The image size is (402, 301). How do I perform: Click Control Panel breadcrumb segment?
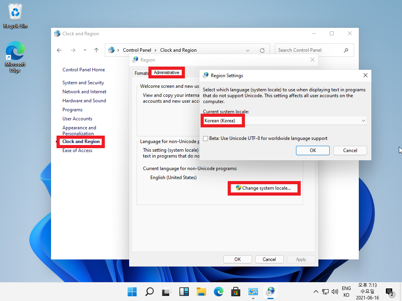[137, 50]
